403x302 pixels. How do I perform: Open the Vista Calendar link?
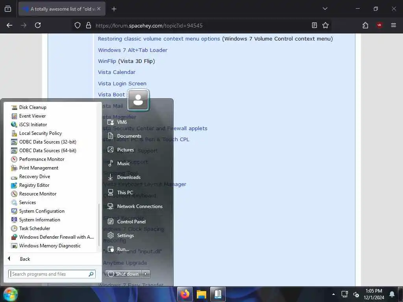(x=116, y=72)
